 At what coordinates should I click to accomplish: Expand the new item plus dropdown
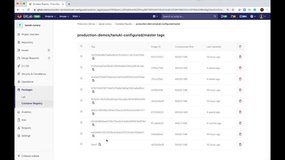tap(155, 16)
